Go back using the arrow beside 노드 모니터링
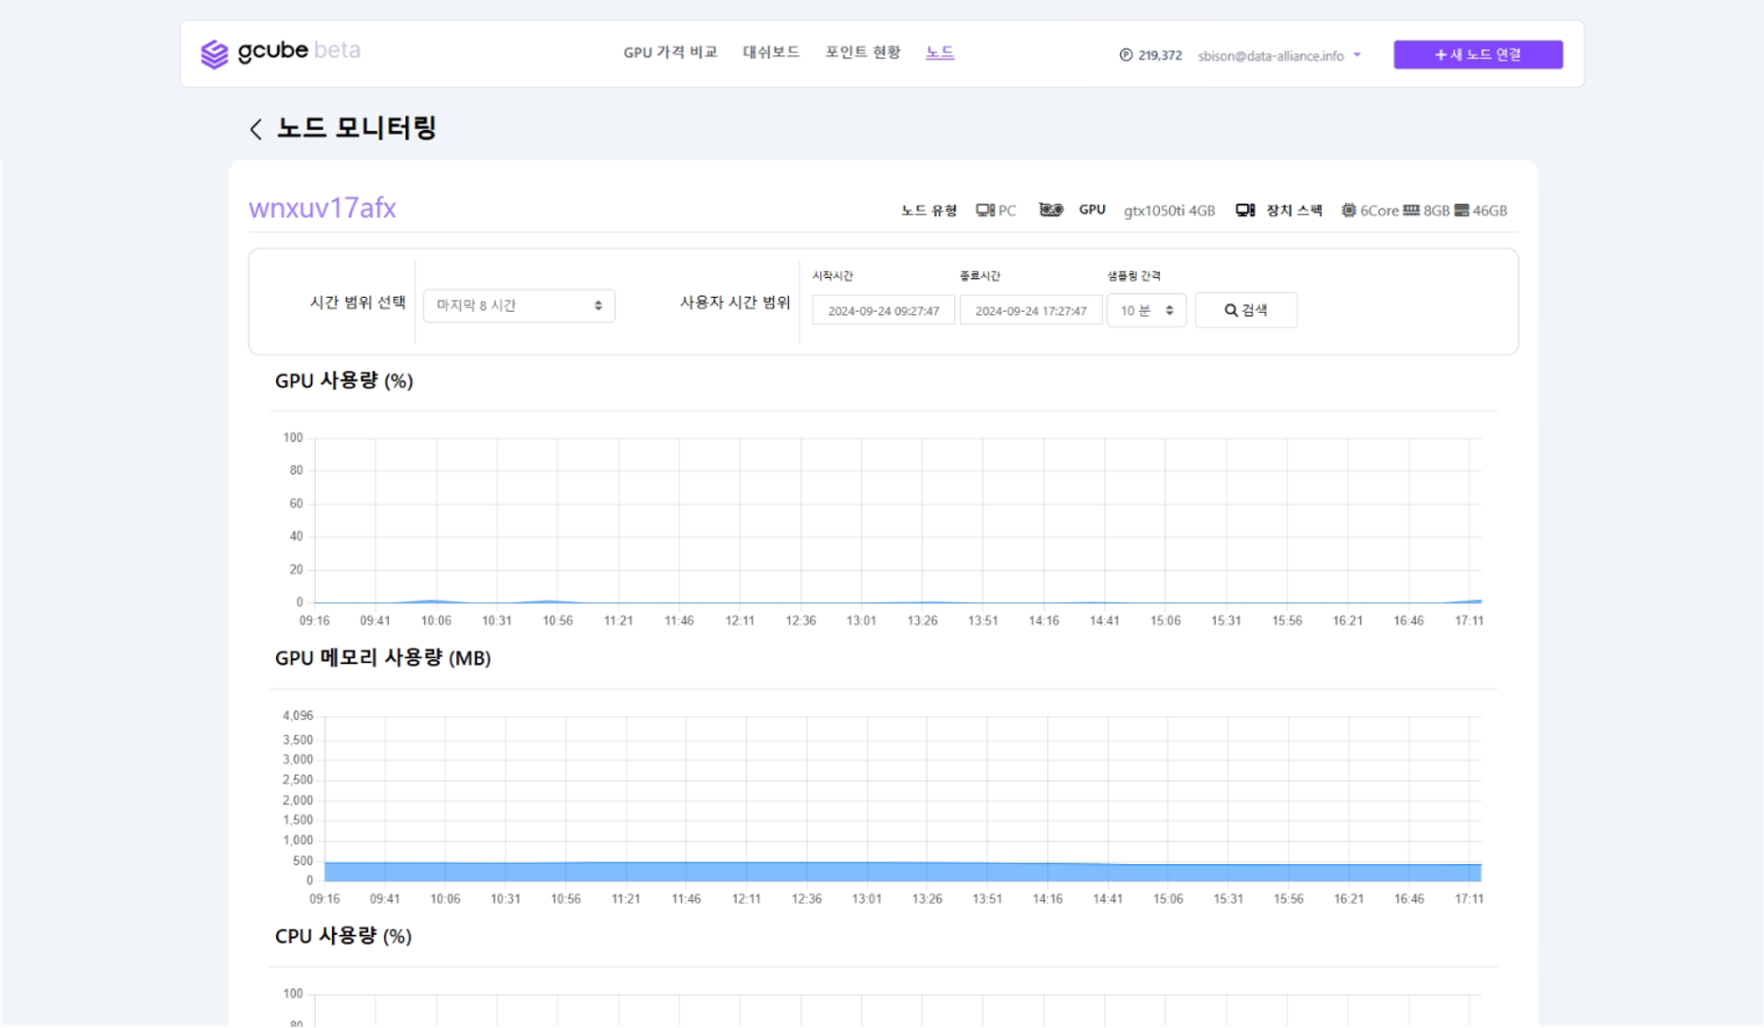This screenshot has height=1028, width=1764. tap(256, 129)
